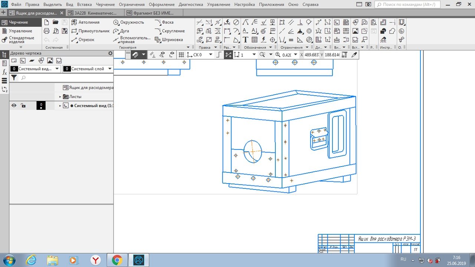This screenshot has height=267, width=475.
Task: Activate the Штриховка hatch tool
Action: click(x=169, y=40)
